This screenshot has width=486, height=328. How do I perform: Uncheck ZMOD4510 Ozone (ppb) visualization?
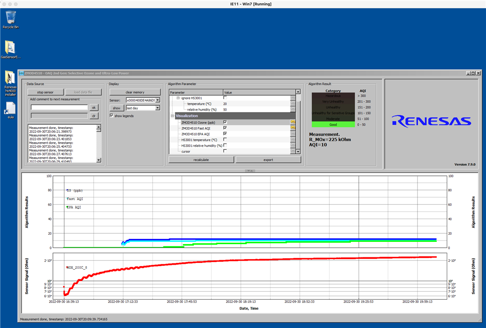click(x=225, y=122)
